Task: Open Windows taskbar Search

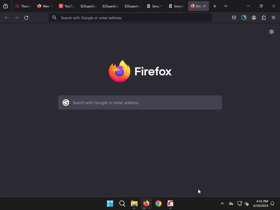Action: coord(122,203)
